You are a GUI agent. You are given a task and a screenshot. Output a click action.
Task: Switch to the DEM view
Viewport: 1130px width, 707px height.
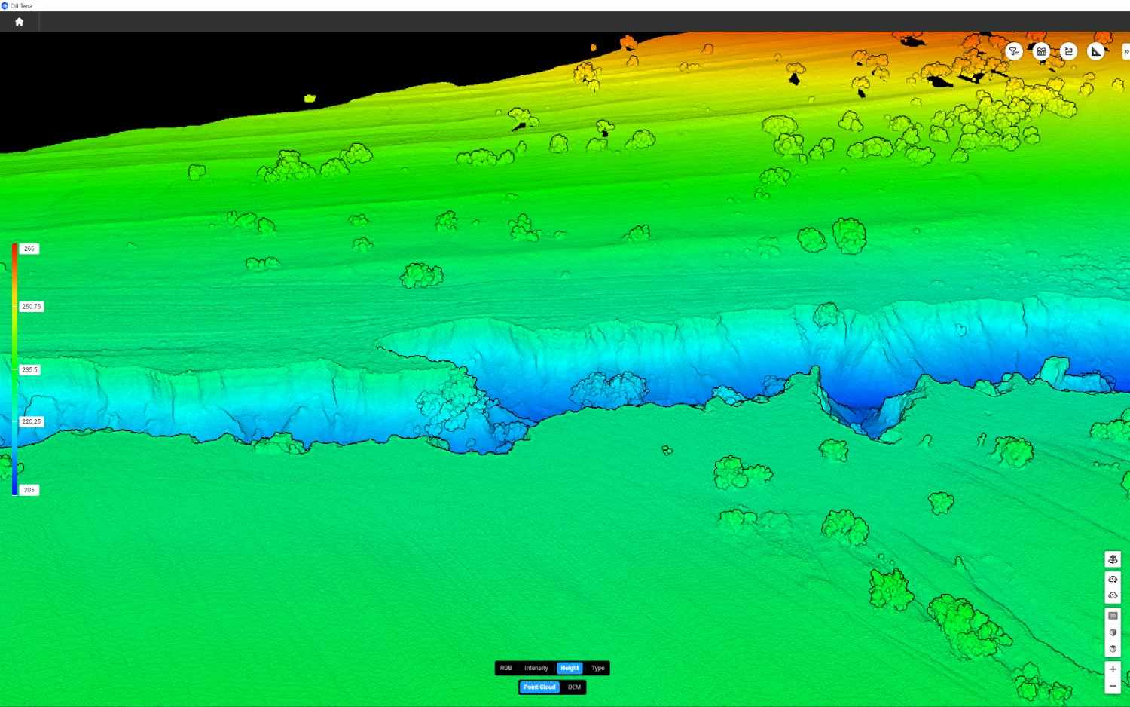point(574,687)
